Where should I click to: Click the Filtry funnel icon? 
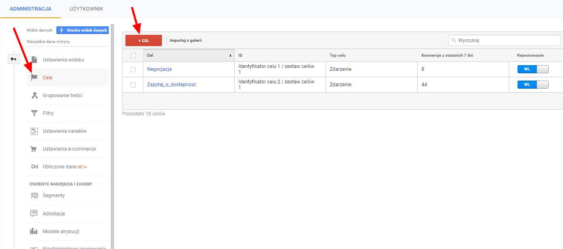[x=34, y=113]
